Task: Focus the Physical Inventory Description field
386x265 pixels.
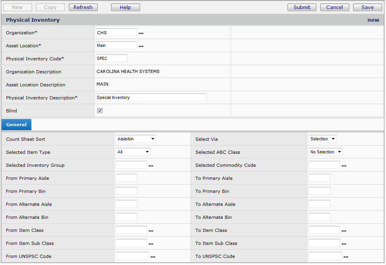Action: pyautogui.click(x=151, y=97)
